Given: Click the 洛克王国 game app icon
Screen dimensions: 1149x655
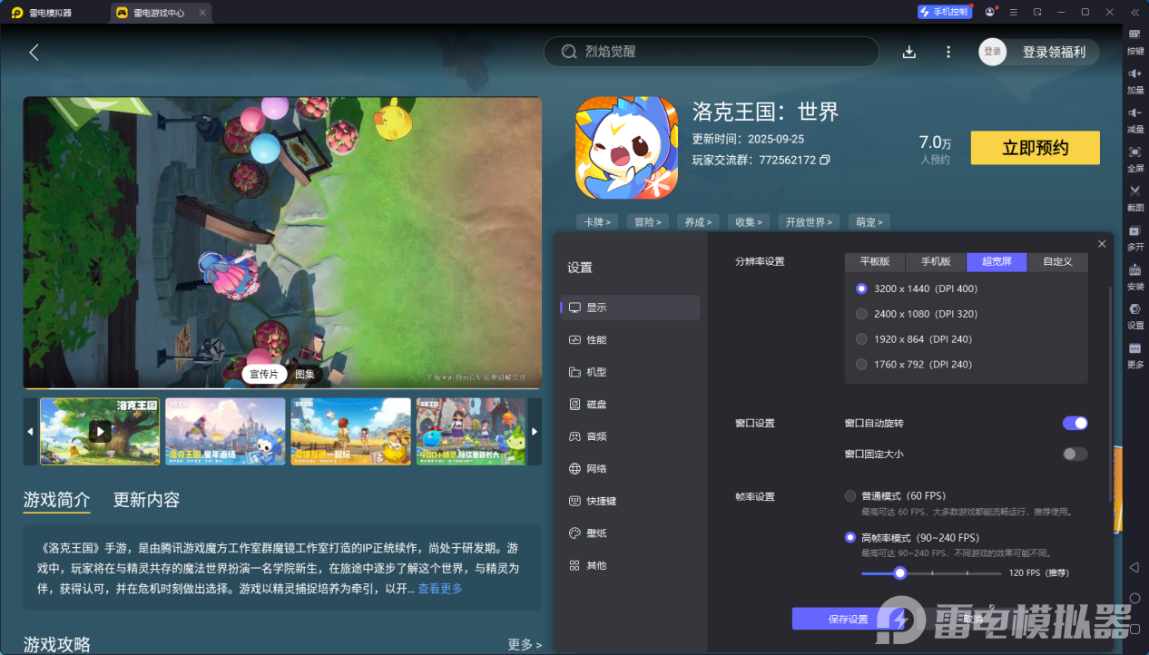Looking at the screenshot, I should [x=627, y=148].
